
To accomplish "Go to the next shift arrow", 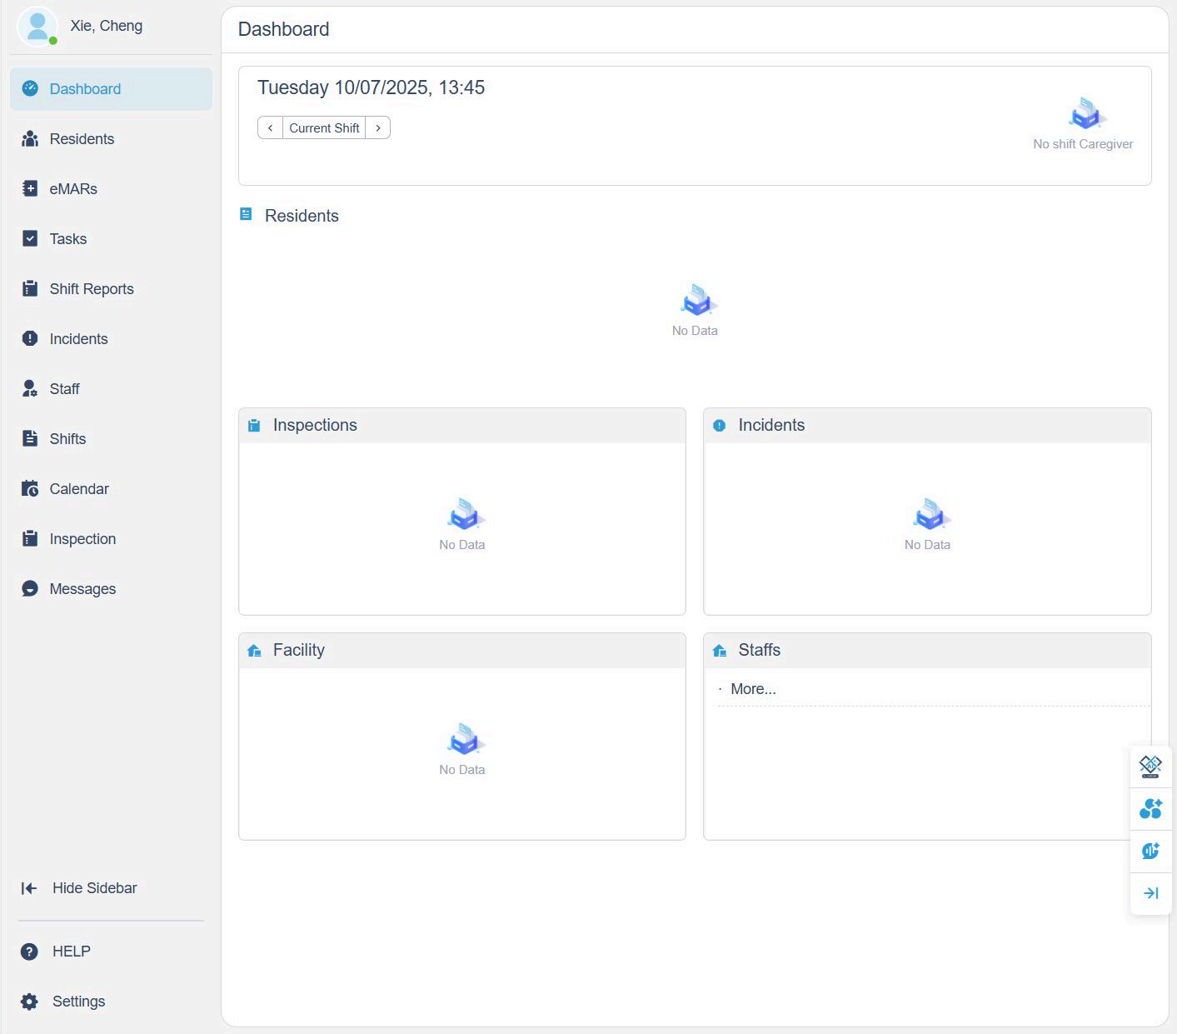I will (x=378, y=127).
